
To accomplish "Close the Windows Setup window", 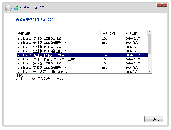I will (x=162, y=4).
